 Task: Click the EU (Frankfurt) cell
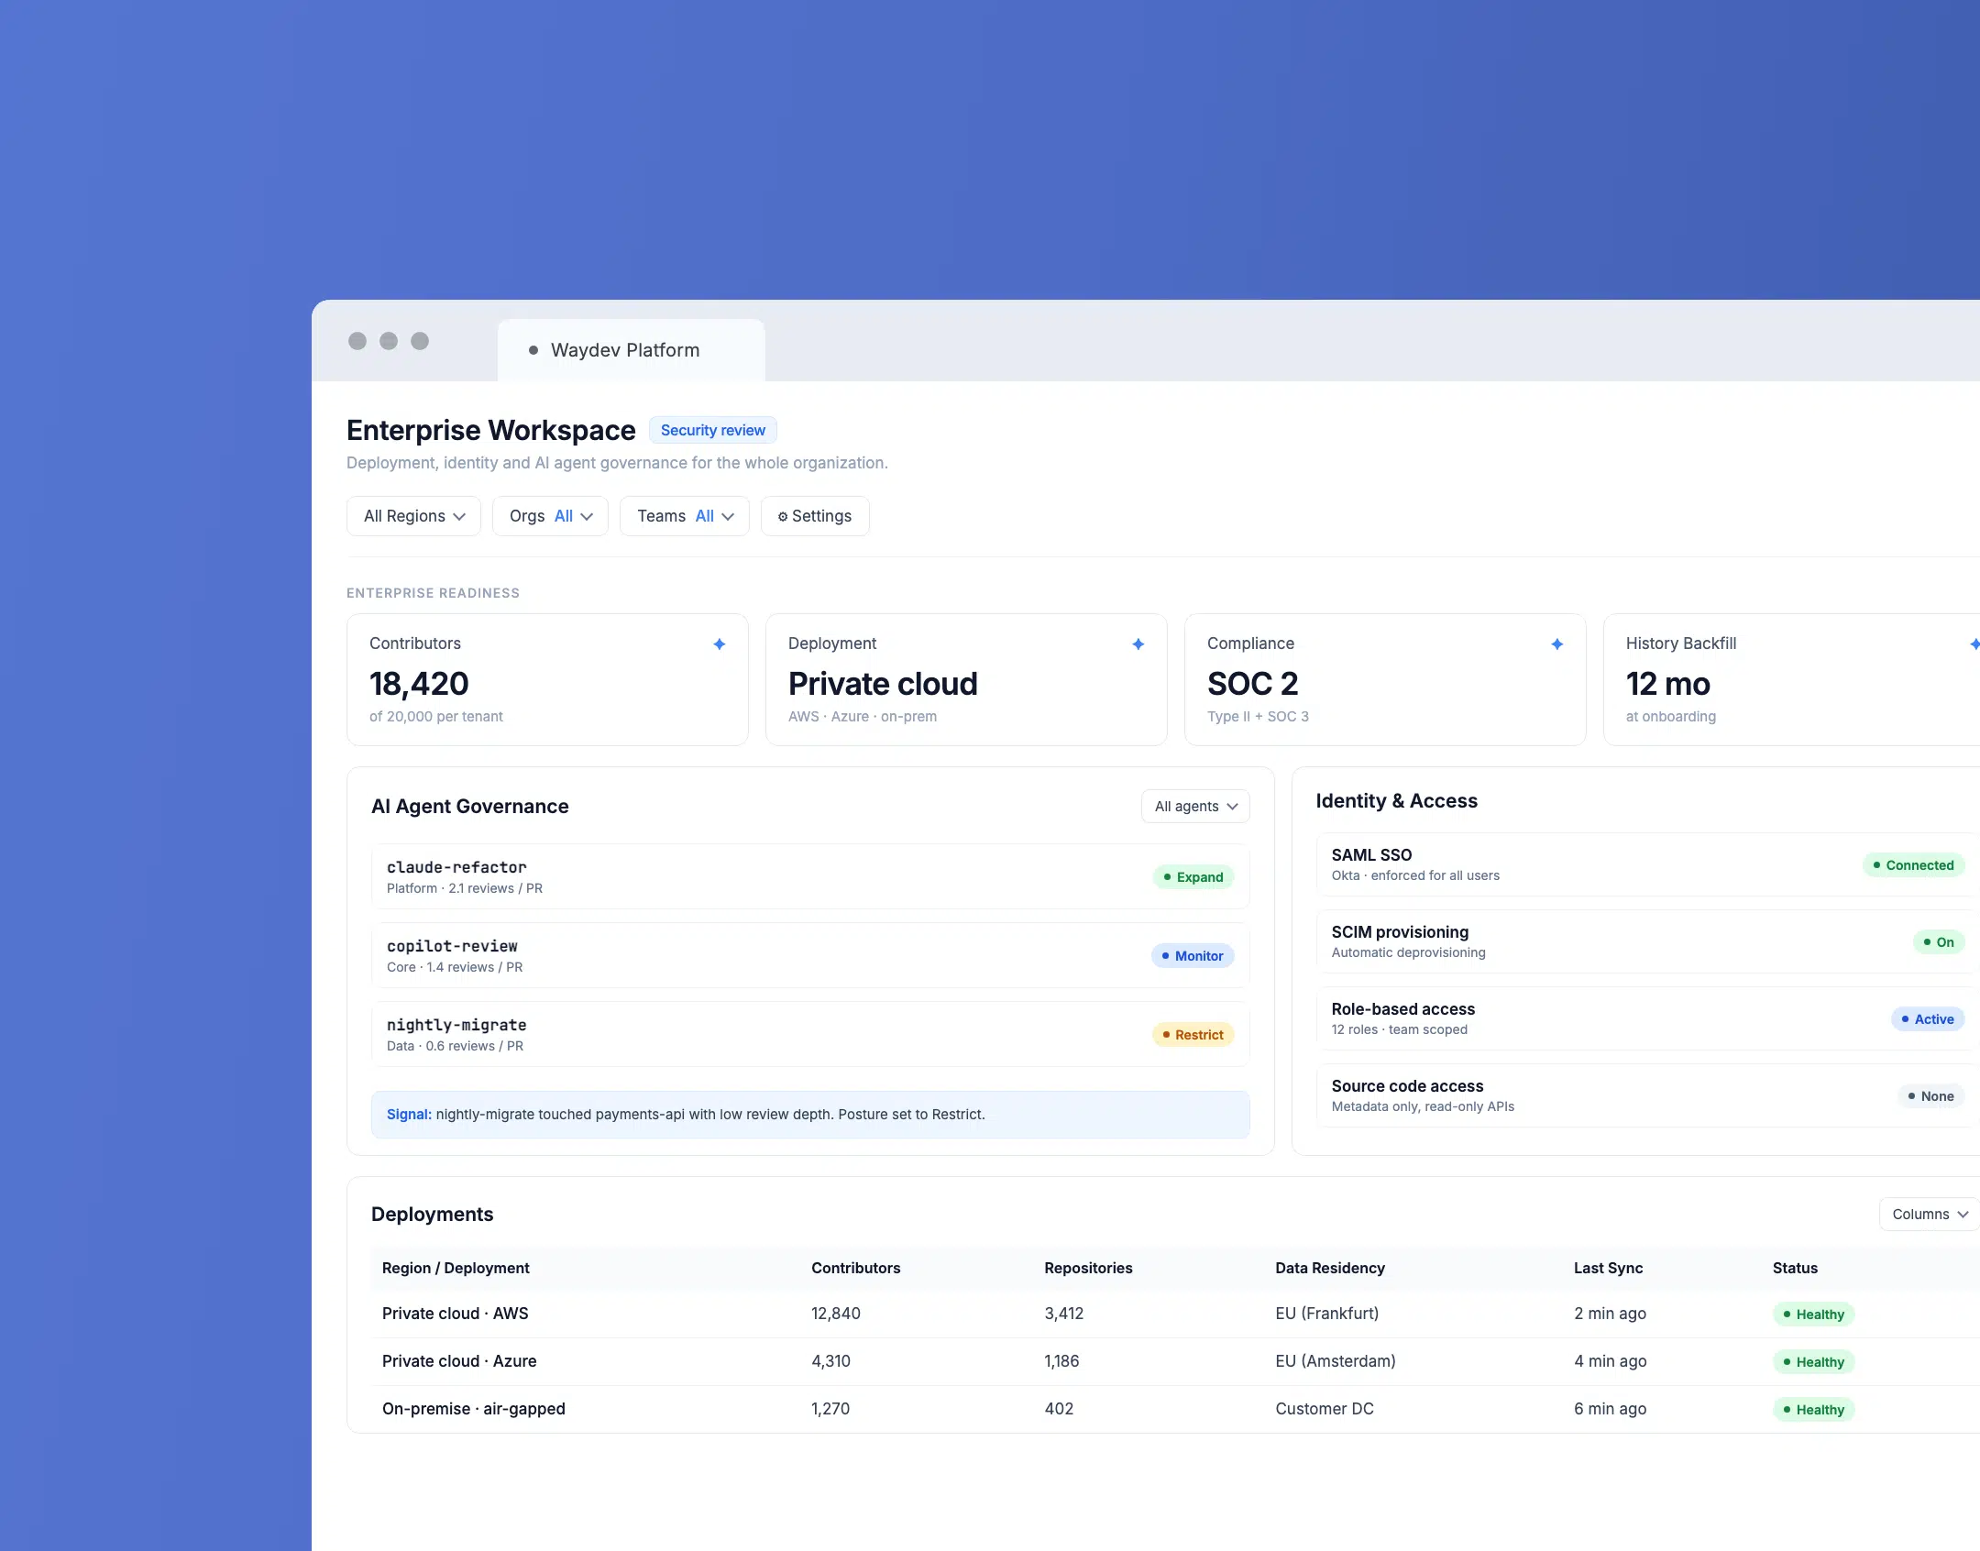coord(1326,1314)
